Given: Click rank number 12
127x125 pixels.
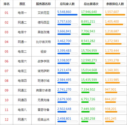Looking at the screenshot, I should (x=7, y=120).
